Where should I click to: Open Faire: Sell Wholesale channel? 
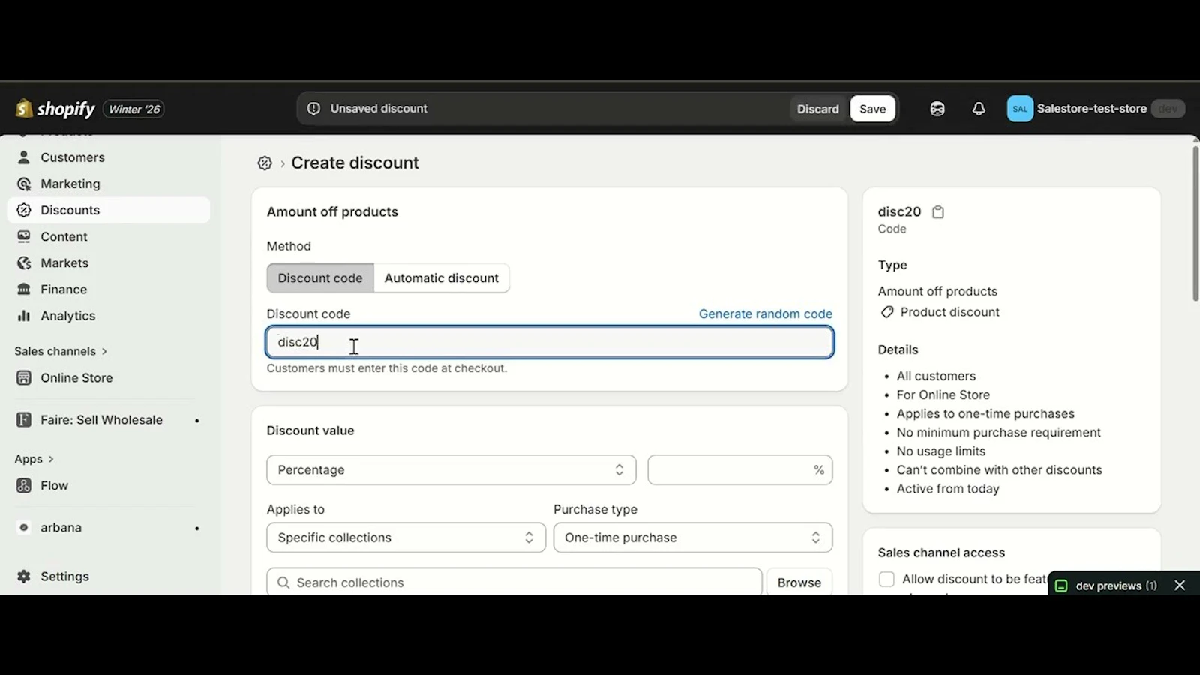pos(109,420)
